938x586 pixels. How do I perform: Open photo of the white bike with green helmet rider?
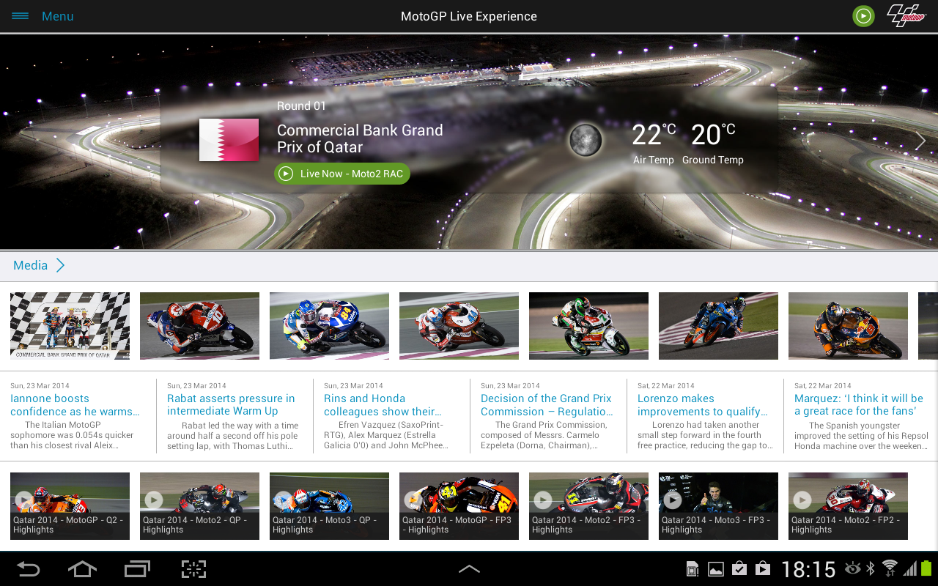(588, 326)
